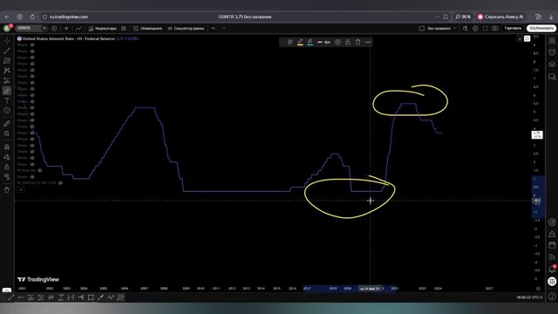Click the trash icon in left toolbar
Screen dimensions: 558x314
tap(7, 190)
